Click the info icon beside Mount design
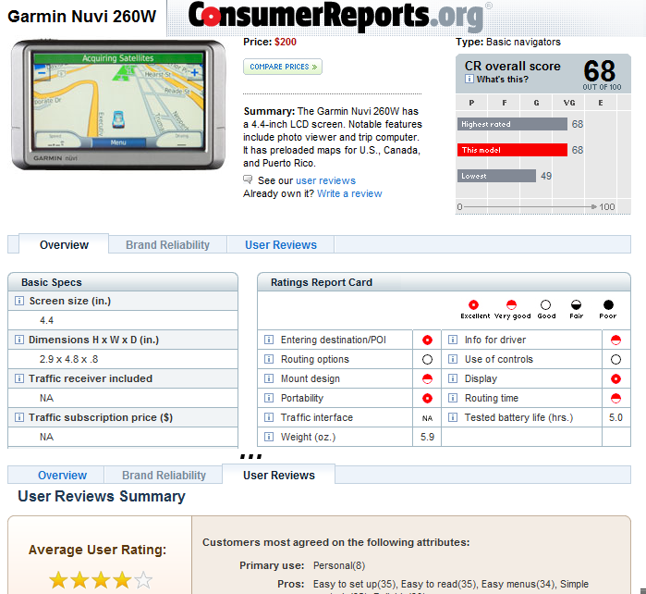This screenshot has height=594, width=646. [x=269, y=378]
